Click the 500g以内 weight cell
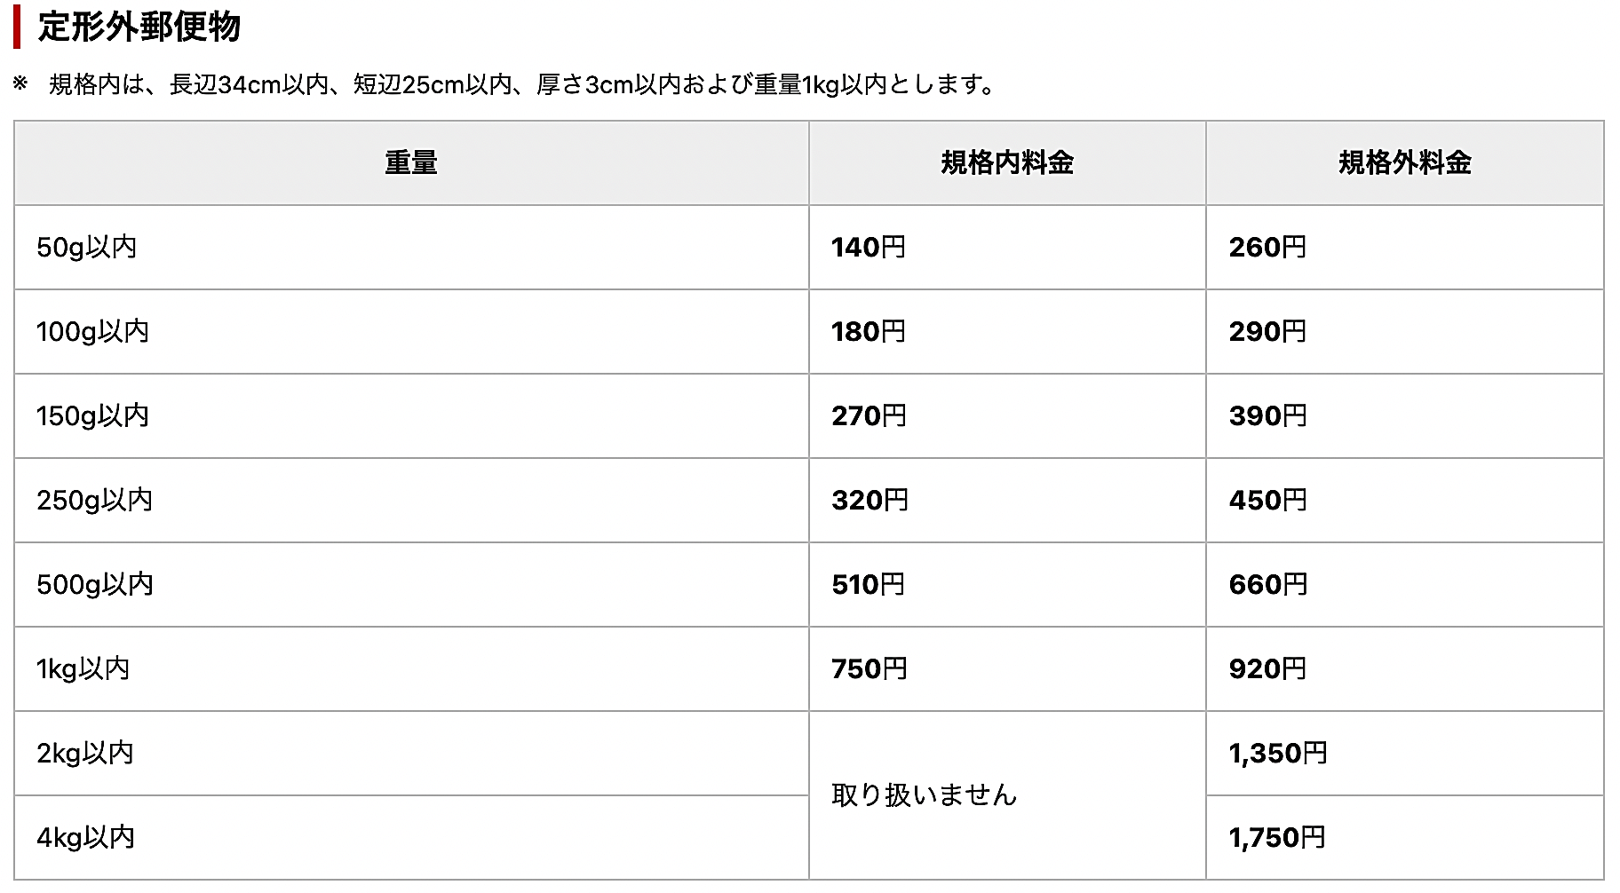 95,585
